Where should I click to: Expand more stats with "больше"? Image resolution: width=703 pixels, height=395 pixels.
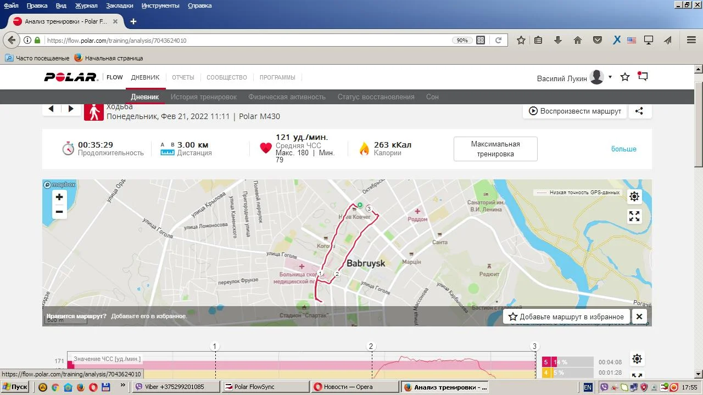[x=623, y=149]
